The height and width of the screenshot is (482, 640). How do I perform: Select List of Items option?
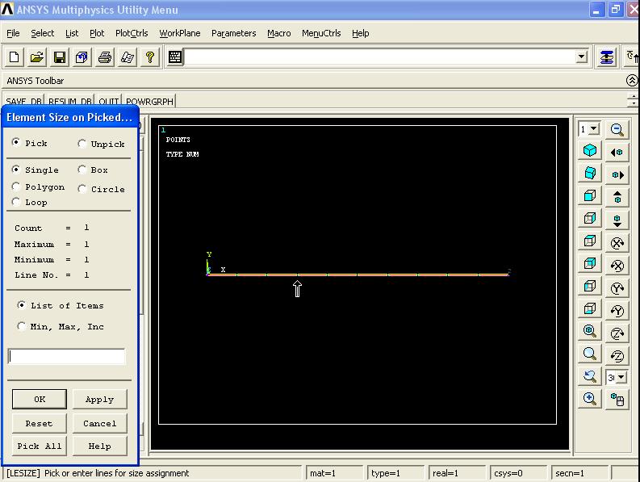[21, 305]
